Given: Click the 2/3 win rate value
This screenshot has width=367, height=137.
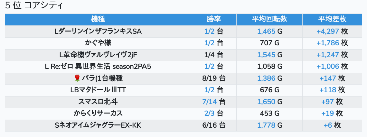Looking at the screenshot, I should tap(209, 113).
